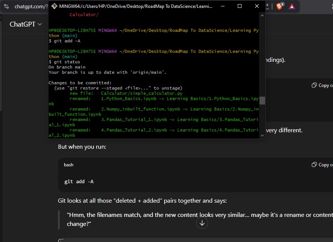Viewport: 333px width, 242px height.
Task: Click the quoted 'Hmm, the filenames match' text
Action: tap(199, 219)
